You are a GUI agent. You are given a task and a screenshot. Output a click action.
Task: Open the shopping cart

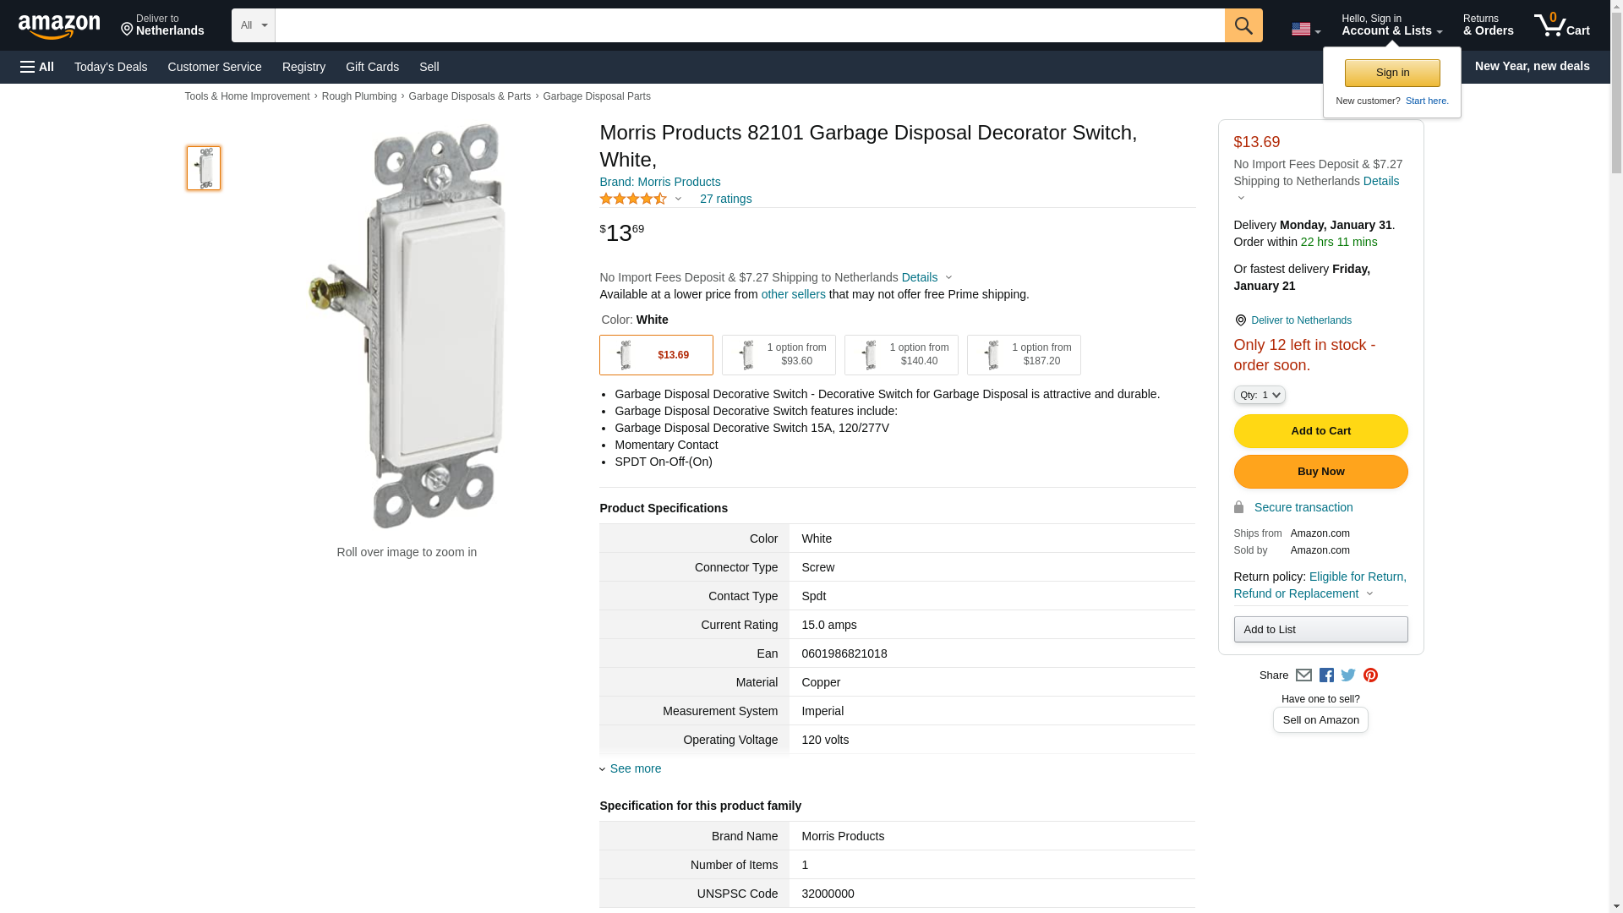(1562, 25)
